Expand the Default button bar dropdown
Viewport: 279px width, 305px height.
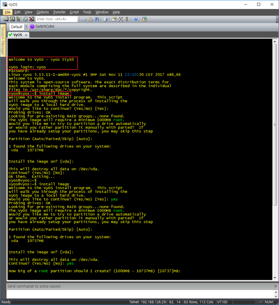pyautogui.click(x=26, y=27)
